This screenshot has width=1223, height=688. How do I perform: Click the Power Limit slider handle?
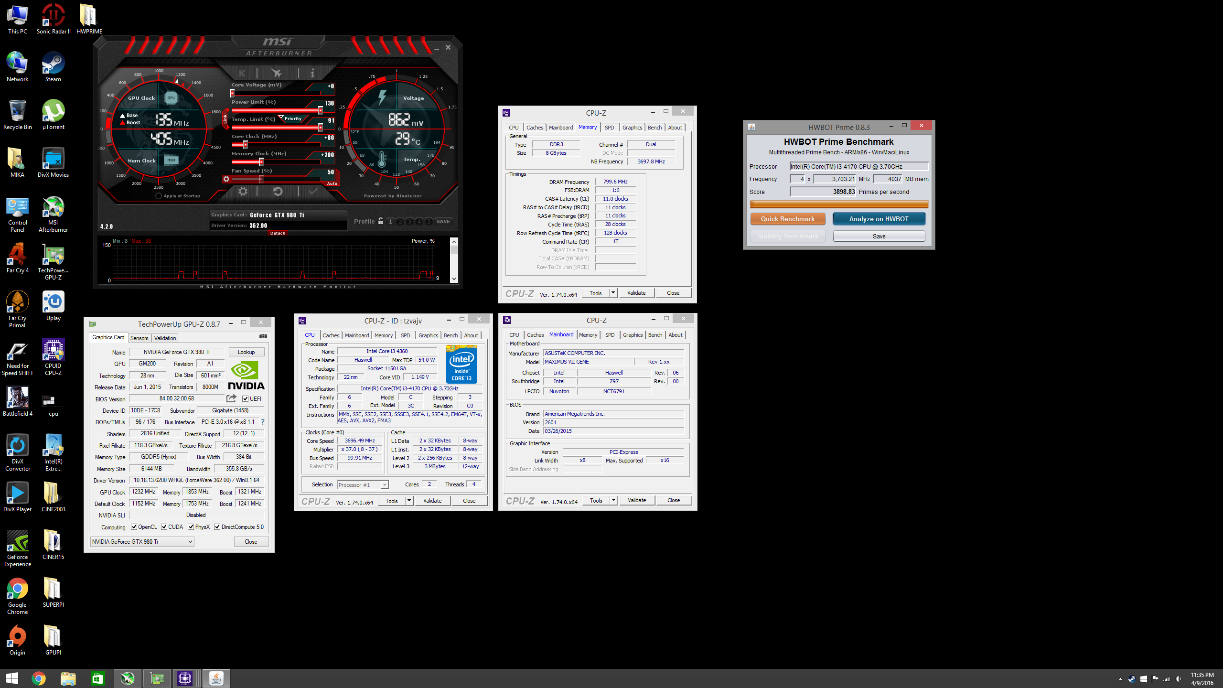[320, 110]
